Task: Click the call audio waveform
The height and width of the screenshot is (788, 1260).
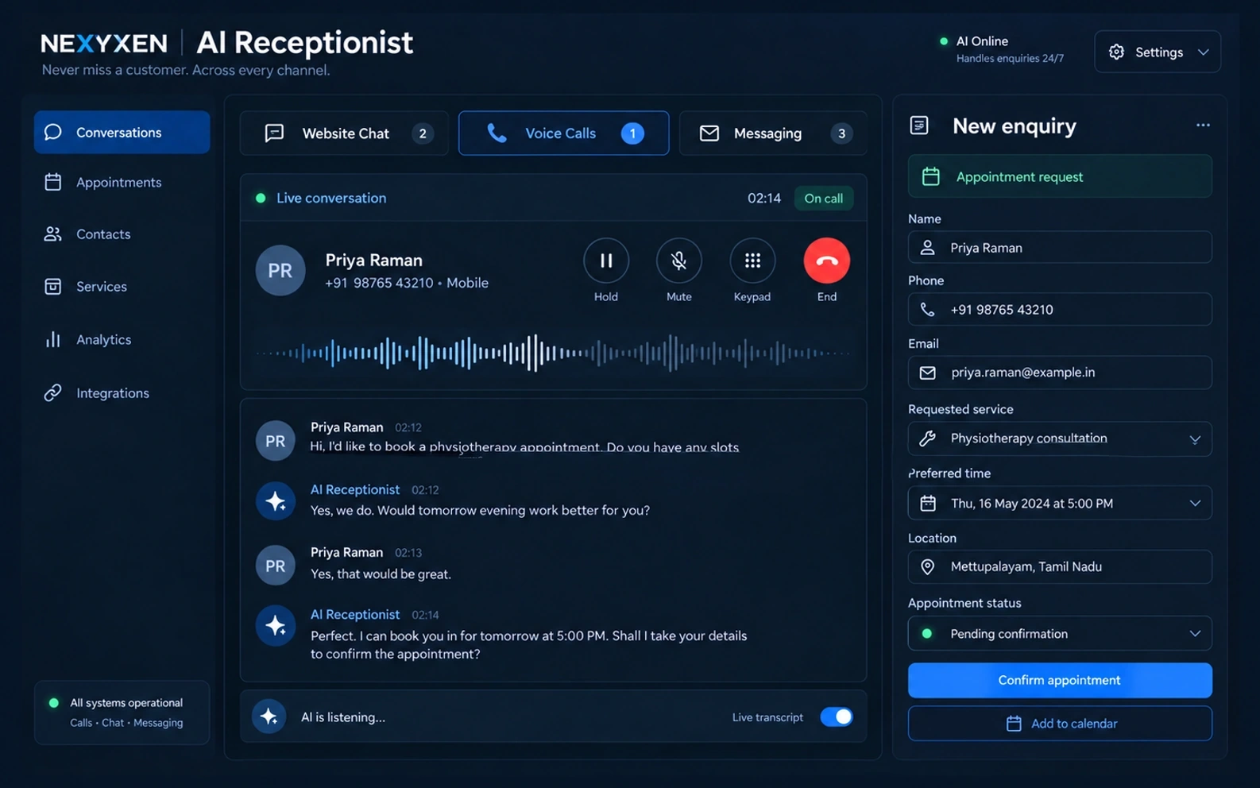Action: tap(553, 353)
